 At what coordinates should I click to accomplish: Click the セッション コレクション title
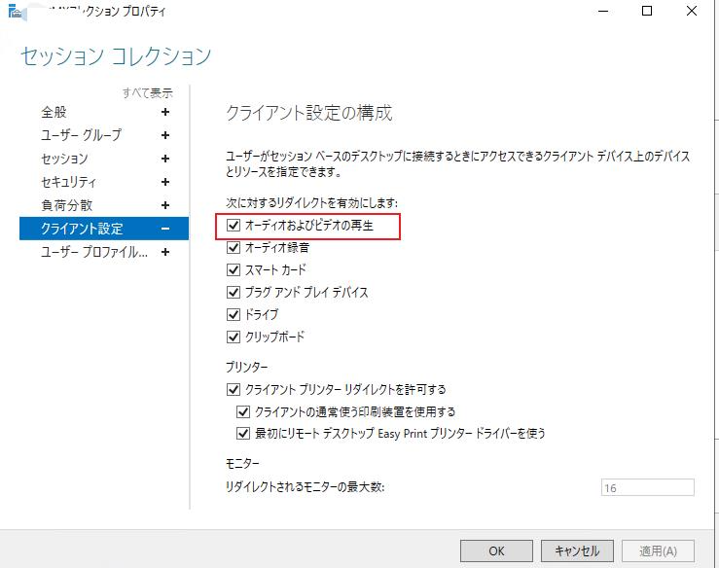(x=116, y=56)
